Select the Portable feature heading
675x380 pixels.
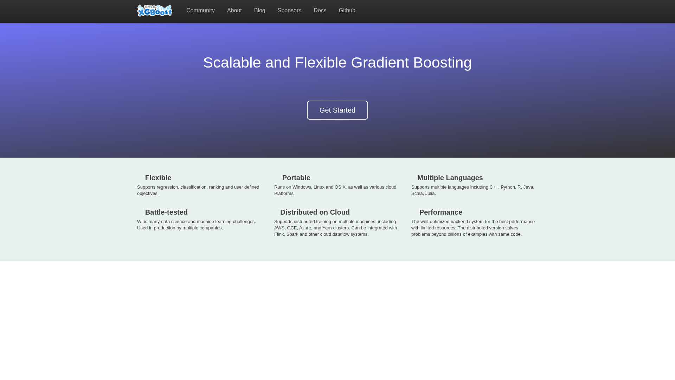(296, 178)
